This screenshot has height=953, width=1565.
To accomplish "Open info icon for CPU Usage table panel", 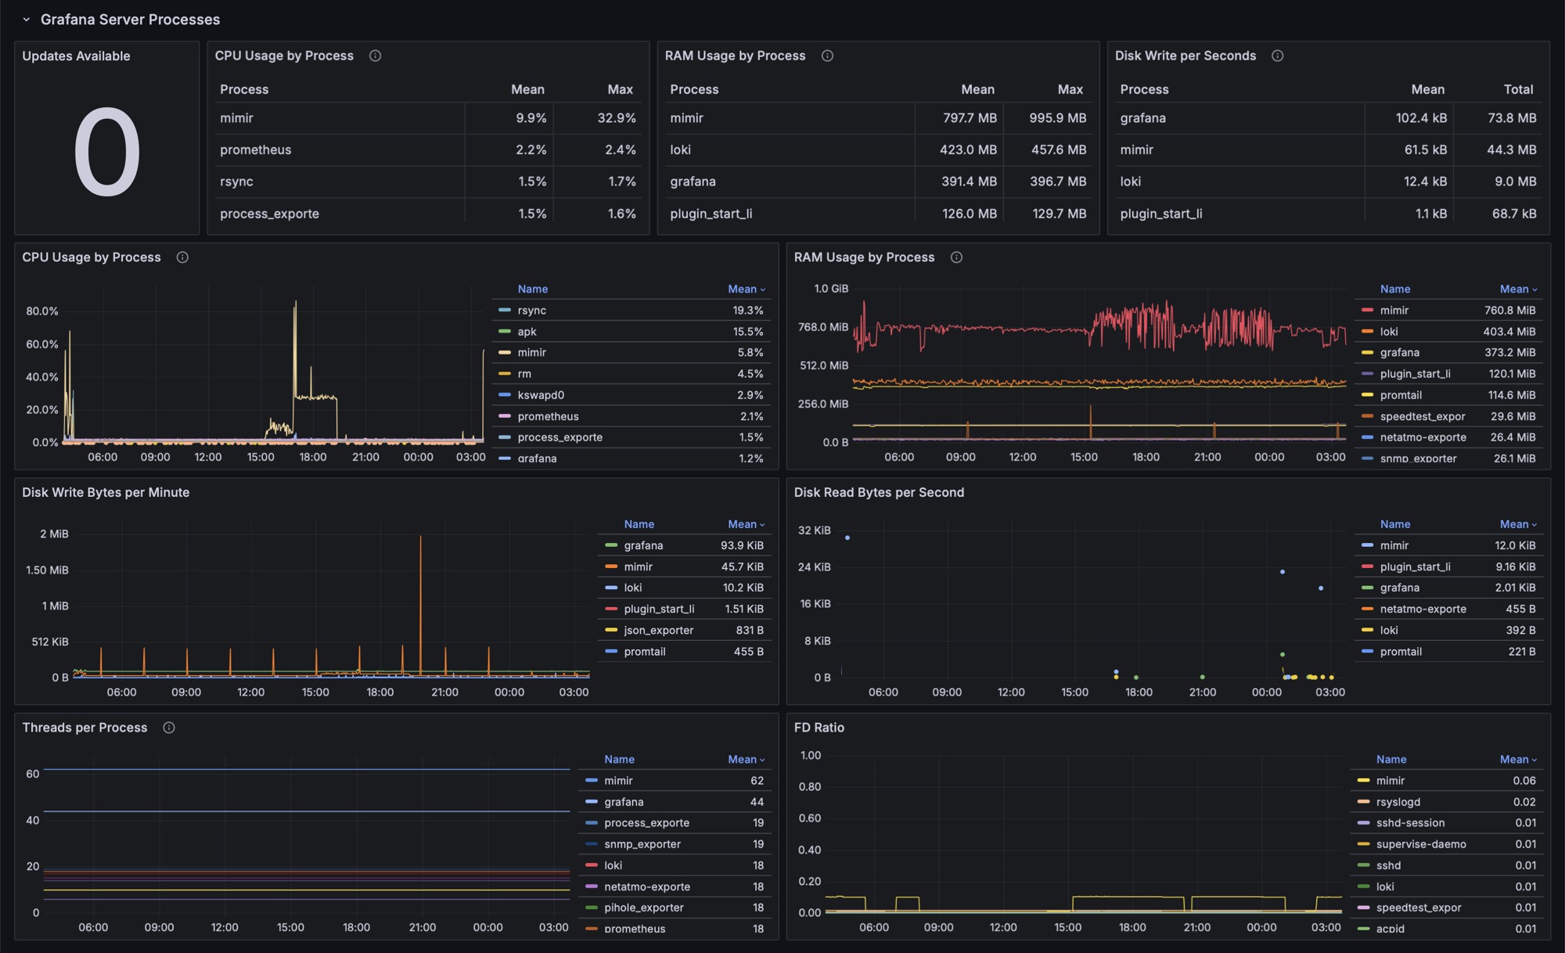I will 375,56.
